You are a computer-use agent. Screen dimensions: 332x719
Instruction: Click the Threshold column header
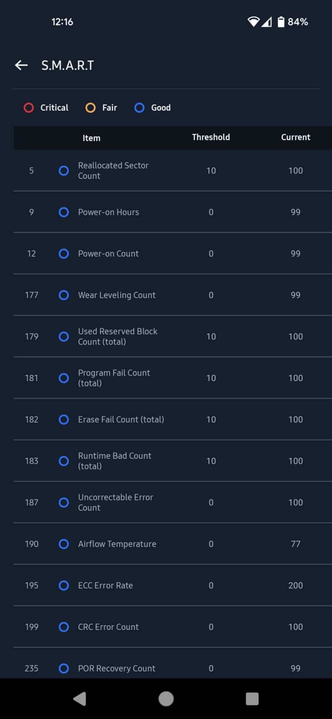click(x=211, y=137)
